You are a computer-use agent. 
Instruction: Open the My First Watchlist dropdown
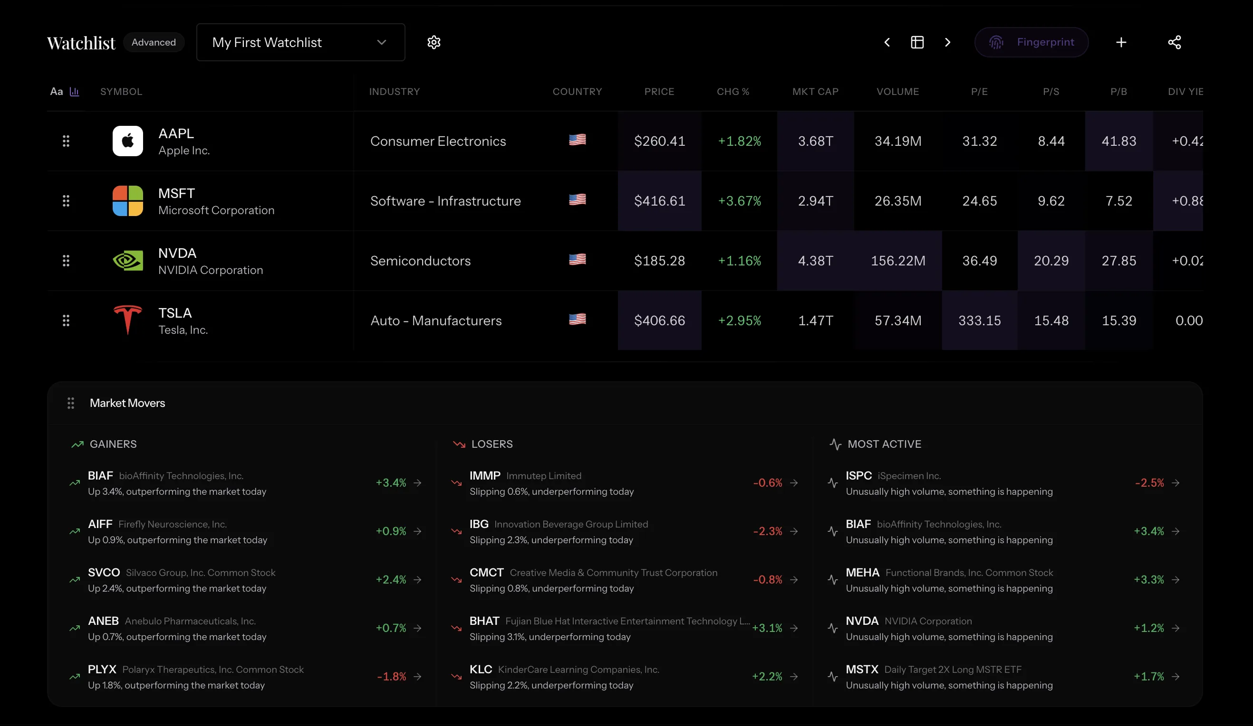tap(300, 42)
